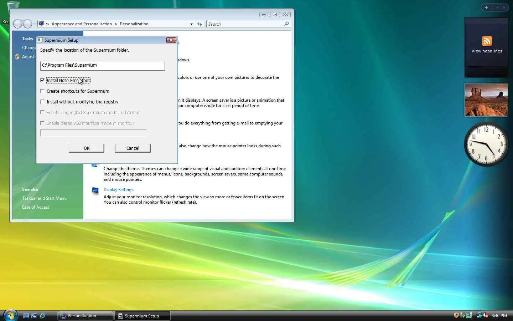Close the Supermium Setup dialog
Image resolution: width=513 pixels, height=321 pixels.
pyautogui.click(x=171, y=40)
